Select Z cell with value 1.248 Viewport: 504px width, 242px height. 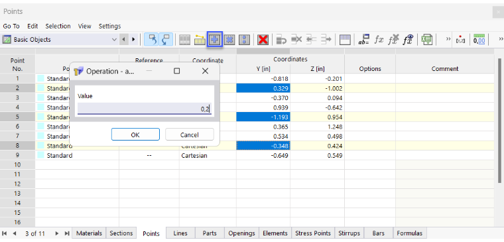tap(317, 127)
